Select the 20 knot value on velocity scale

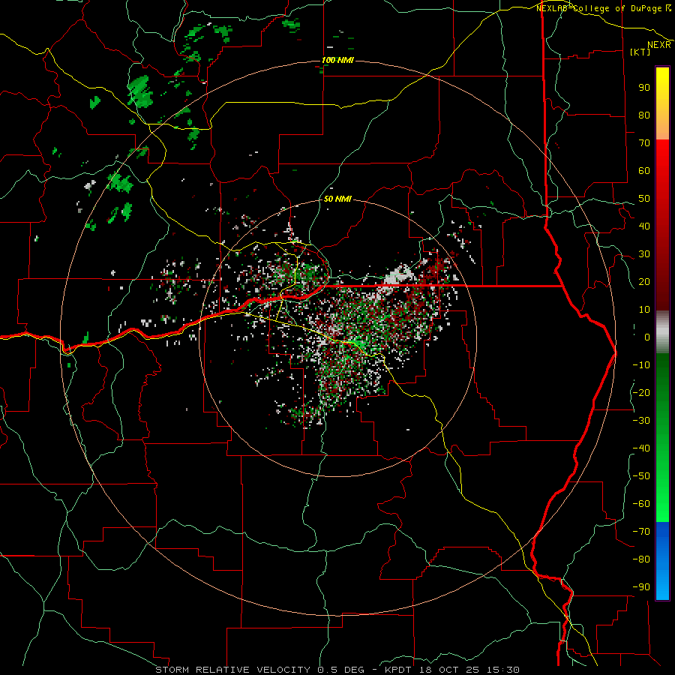point(644,282)
